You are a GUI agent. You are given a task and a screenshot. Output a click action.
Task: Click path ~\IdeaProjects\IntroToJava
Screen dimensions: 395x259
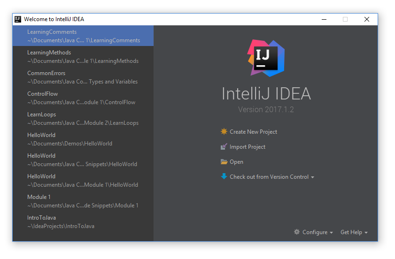click(61, 226)
